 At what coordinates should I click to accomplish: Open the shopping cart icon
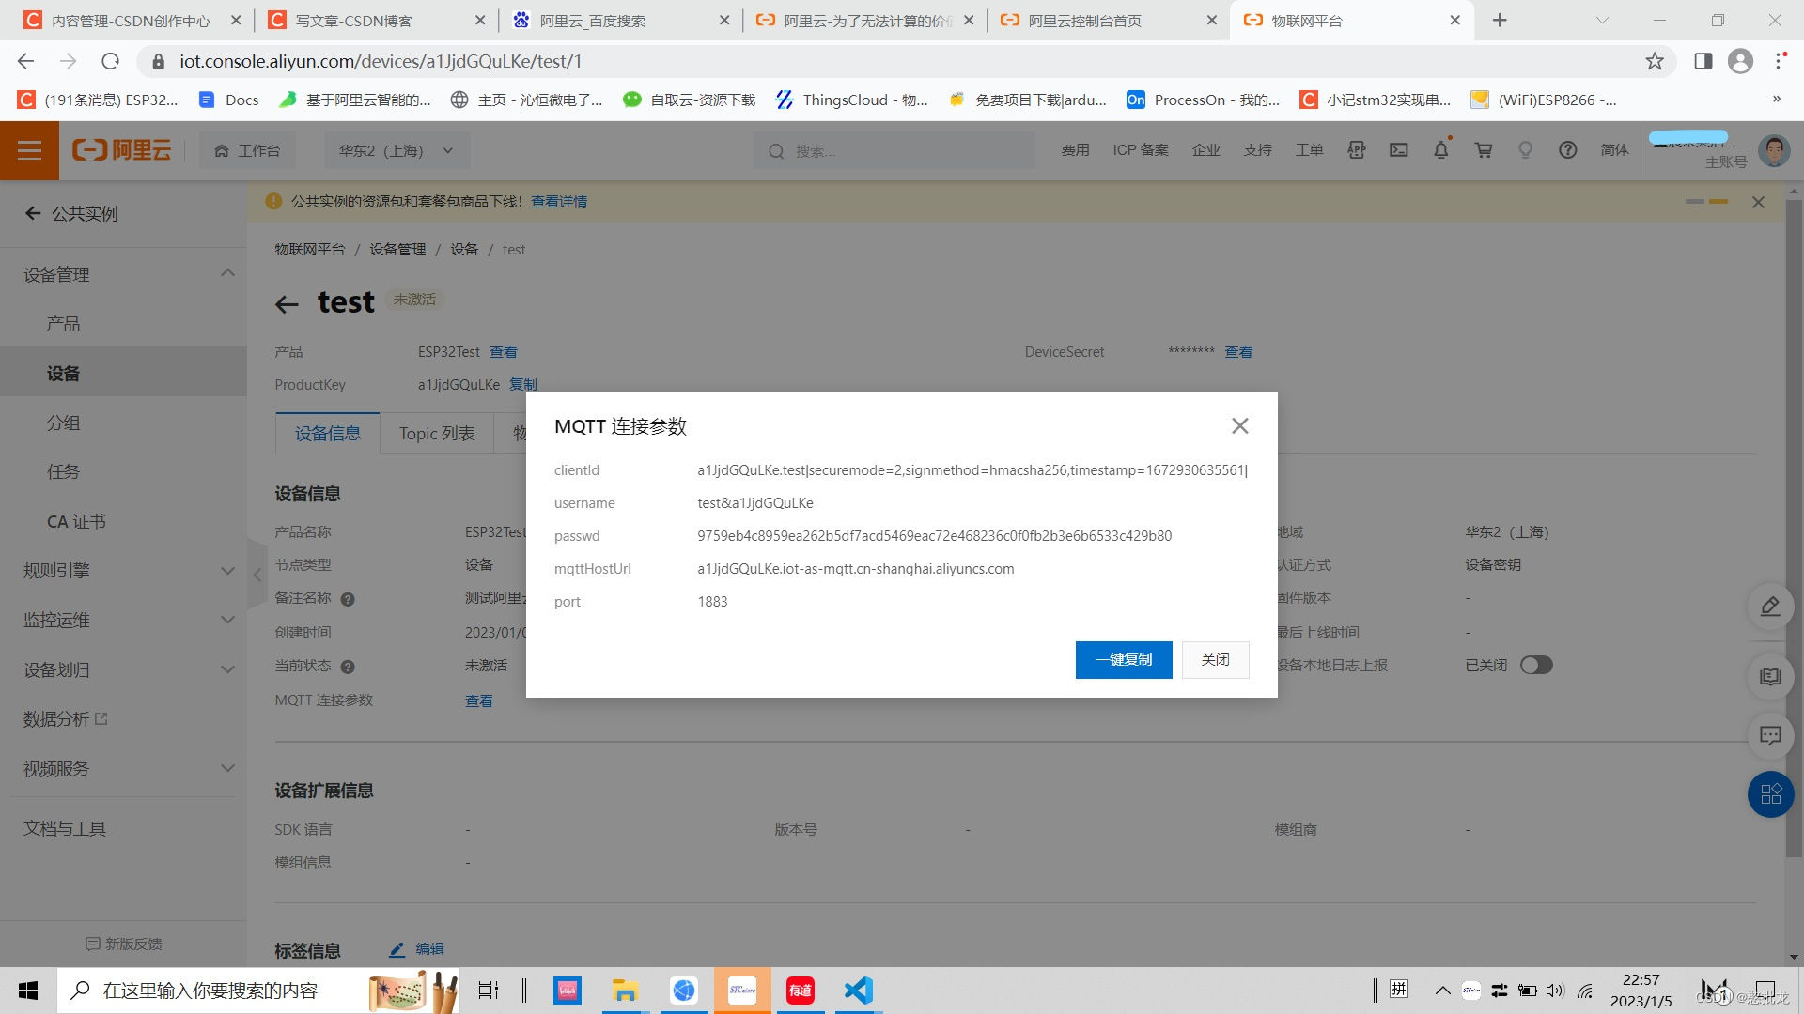[x=1484, y=150]
